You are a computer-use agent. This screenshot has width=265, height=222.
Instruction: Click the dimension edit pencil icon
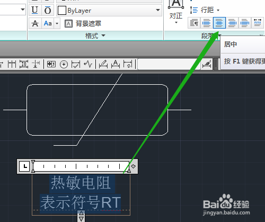point(103,64)
